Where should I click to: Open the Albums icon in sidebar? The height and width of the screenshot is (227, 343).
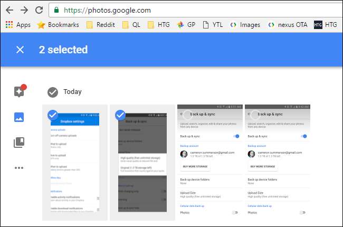point(20,143)
